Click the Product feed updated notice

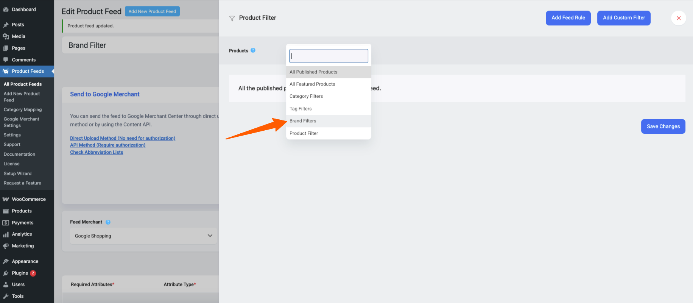coord(90,26)
